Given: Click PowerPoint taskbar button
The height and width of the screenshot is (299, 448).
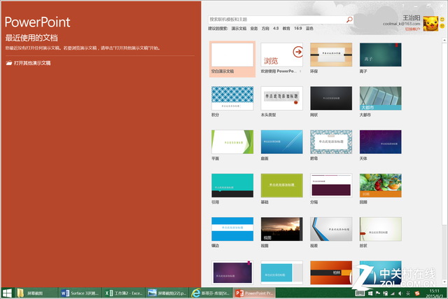Looking at the screenshot, I should point(254,293).
